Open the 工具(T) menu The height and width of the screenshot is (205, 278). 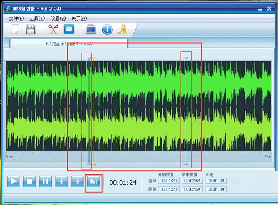pos(37,18)
